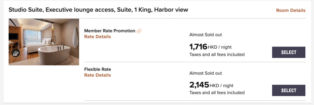Click the Flexible Rate label
This screenshot has height=105, width=314.
tap(98, 69)
